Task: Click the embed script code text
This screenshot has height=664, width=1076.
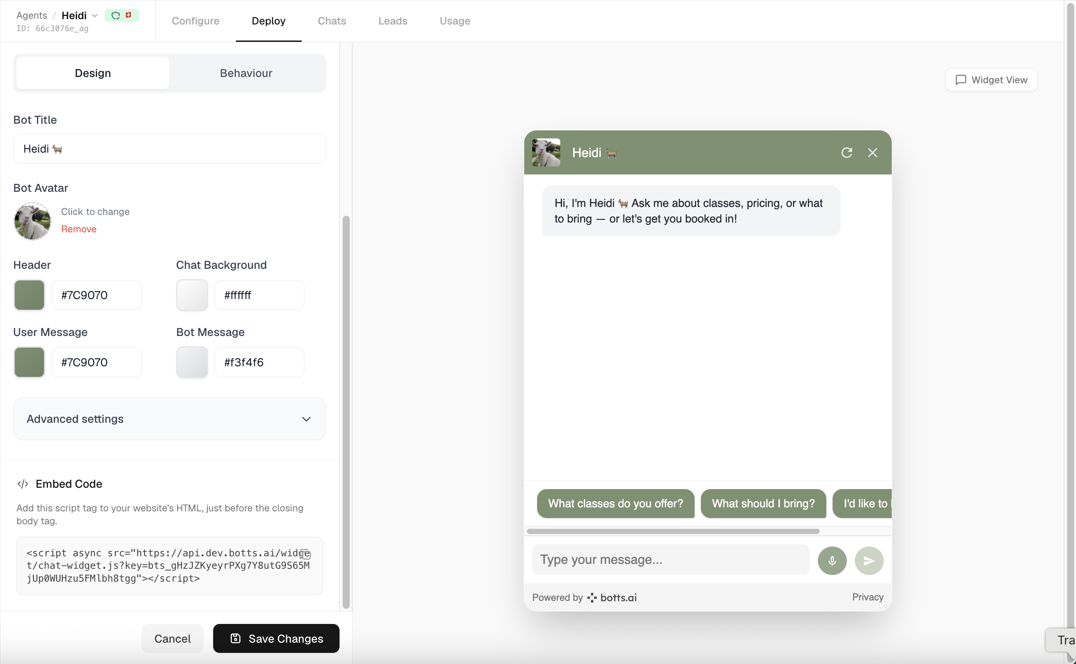Action: [168, 566]
